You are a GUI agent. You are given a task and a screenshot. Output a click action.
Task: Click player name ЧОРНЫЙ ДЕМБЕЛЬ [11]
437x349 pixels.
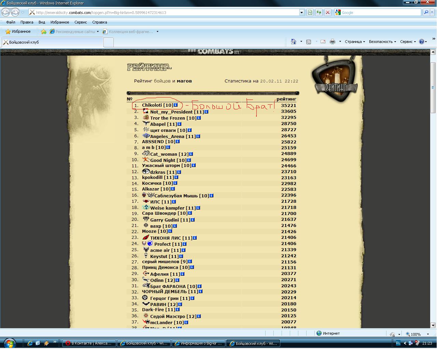coord(170,291)
